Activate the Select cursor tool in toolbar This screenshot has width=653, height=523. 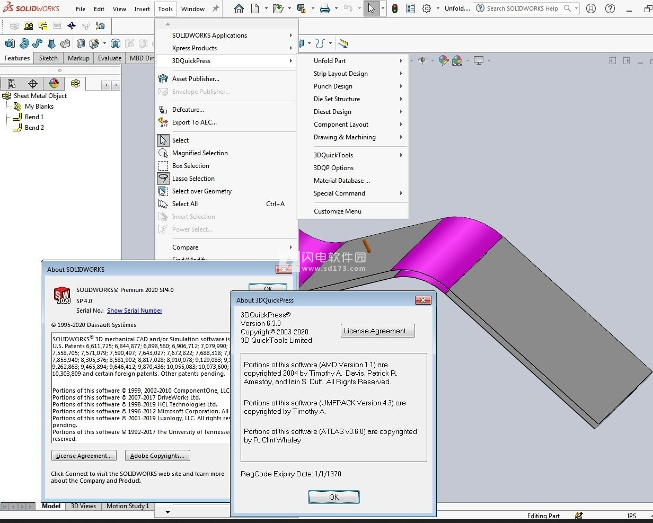click(x=372, y=8)
